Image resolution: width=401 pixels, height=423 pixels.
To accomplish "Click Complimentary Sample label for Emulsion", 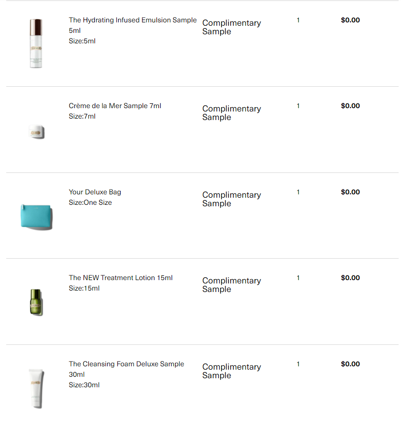I will tap(231, 27).
